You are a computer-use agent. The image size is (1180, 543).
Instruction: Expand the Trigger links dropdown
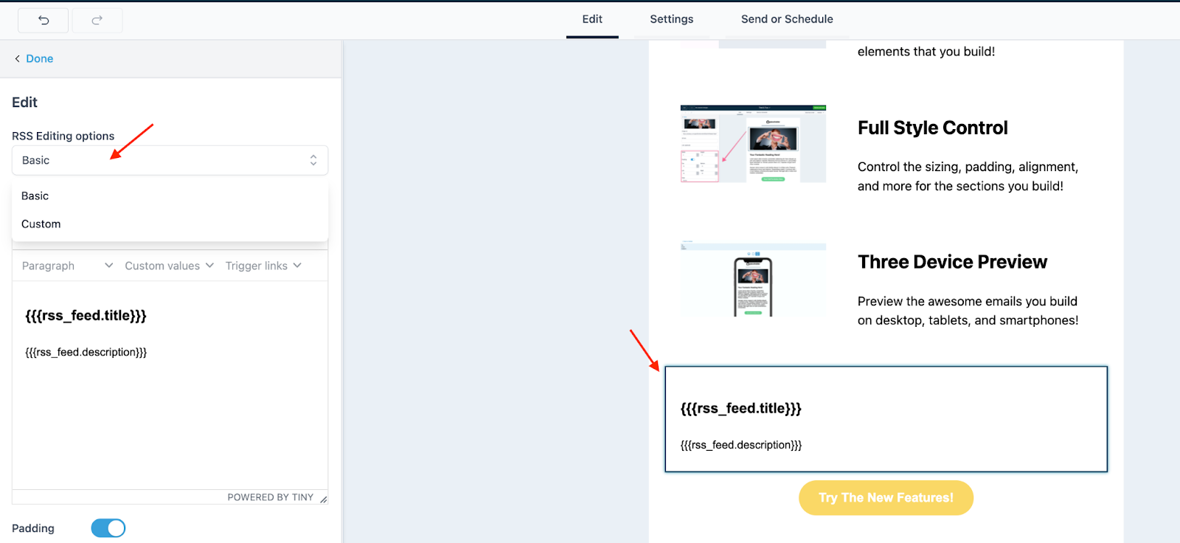263,266
